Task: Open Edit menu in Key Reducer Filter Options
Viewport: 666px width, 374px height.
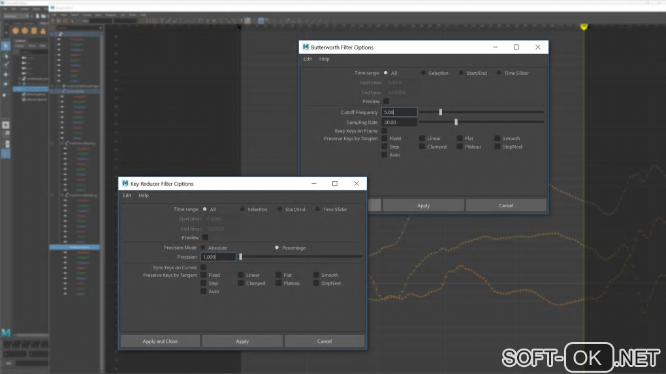Action: click(x=127, y=195)
